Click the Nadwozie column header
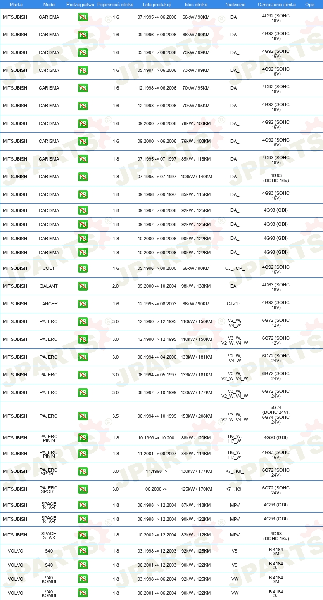Viewport: 323px width, 600px height. click(235, 5)
